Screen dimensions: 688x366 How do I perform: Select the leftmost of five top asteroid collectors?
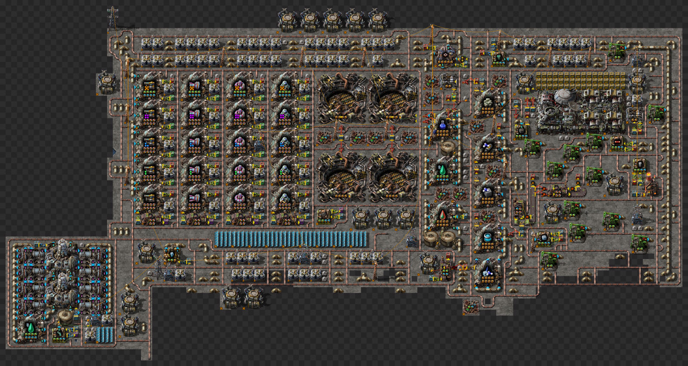[287, 20]
